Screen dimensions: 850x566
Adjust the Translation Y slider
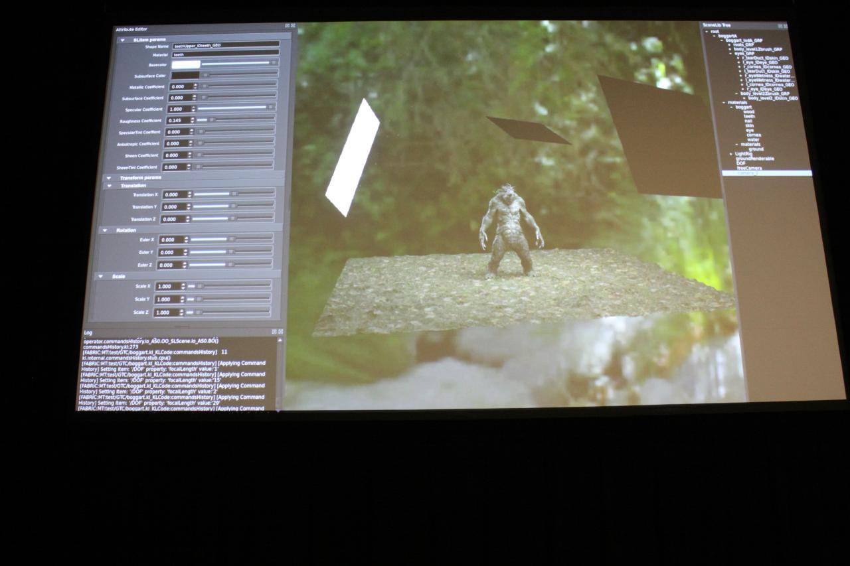pos(233,205)
